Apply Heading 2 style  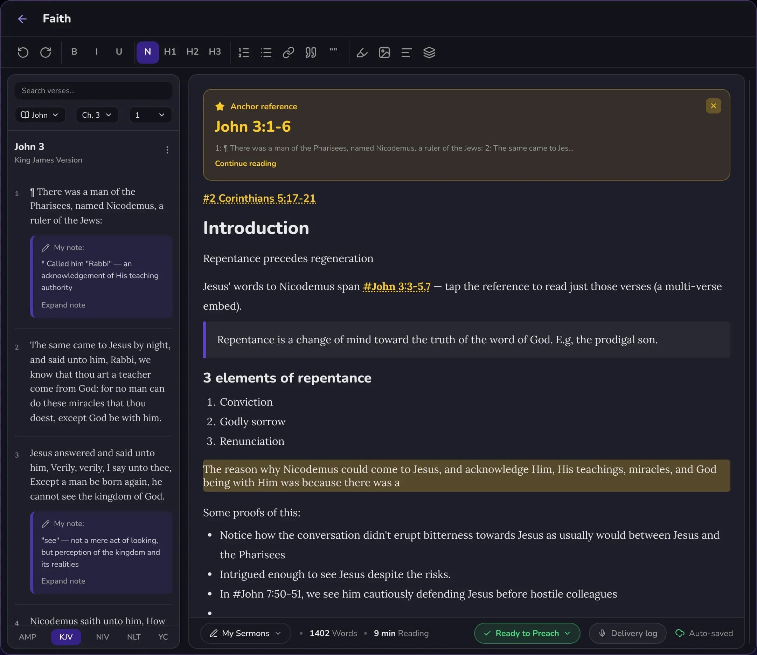tap(193, 52)
